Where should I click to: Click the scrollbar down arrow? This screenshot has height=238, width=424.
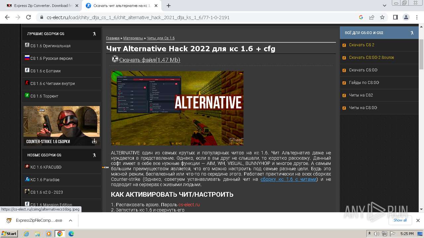(421, 209)
